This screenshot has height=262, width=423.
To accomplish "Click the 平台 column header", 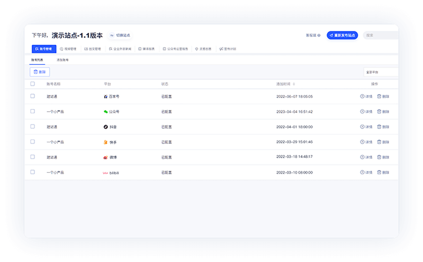I will [108, 84].
